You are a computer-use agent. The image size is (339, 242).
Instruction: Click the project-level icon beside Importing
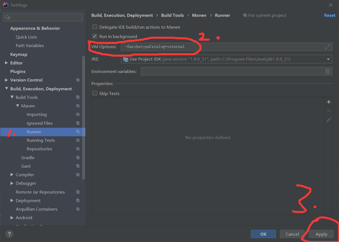(x=78, y=115)
